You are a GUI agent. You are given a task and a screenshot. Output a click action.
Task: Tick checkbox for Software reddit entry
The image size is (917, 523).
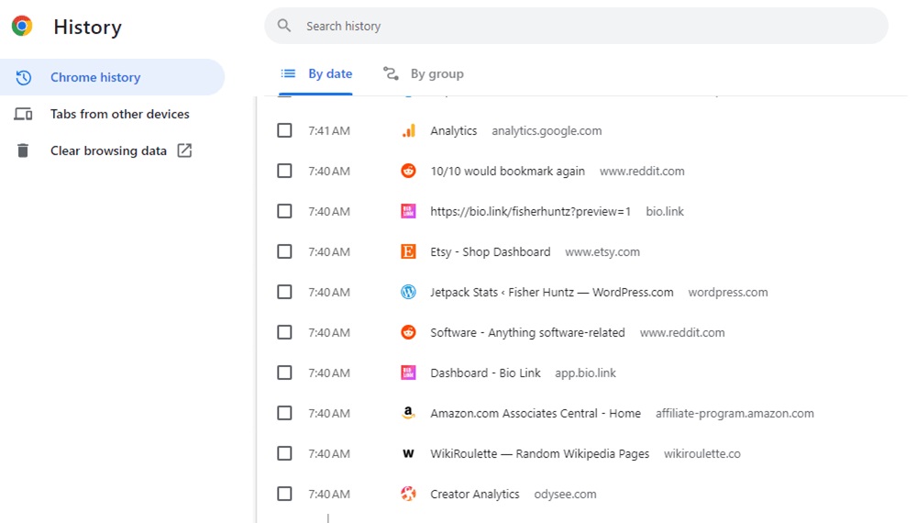[284, 332]
